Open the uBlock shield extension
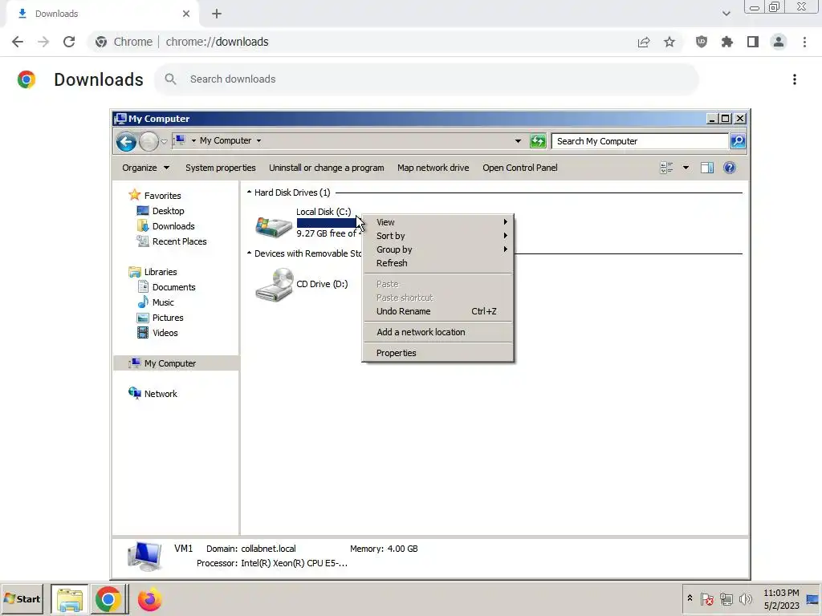822x616 pixels. point(702,42)
